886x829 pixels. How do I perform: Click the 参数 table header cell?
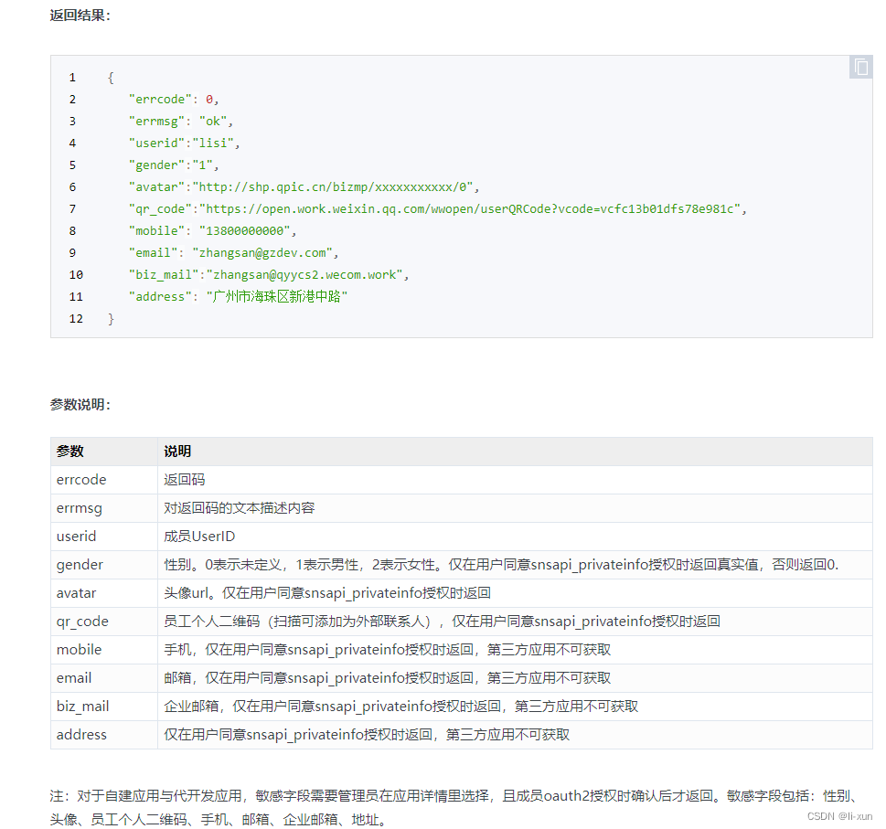click(x=104, y=452)
